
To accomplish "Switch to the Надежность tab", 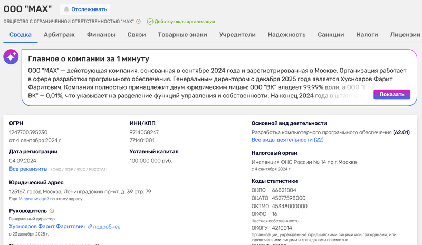I will pos(286,35).
